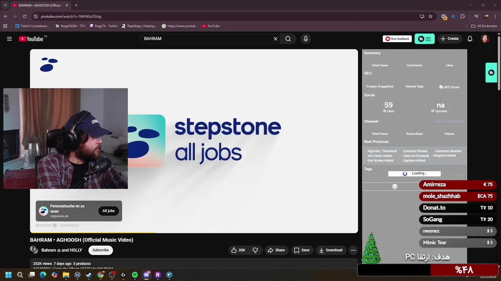This screenshot has height=281, width=501.
Task: Open Spotify from the taskbar
Action: pos(135,275)
